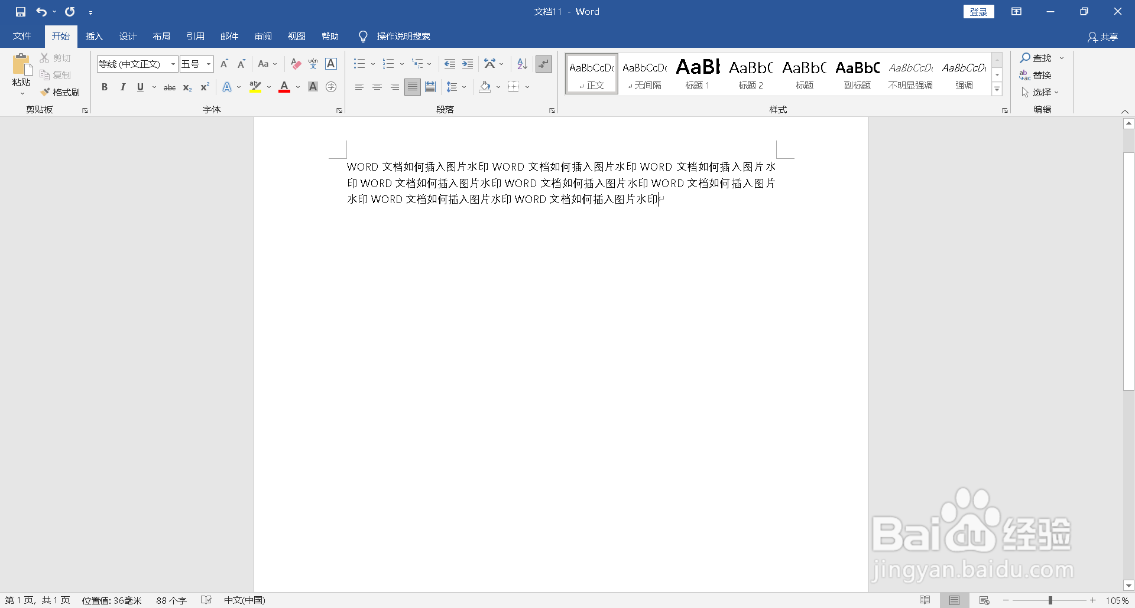Switch to the Review tab
The height and width of the screenshot is (608, 1135).
click(263, 37)
